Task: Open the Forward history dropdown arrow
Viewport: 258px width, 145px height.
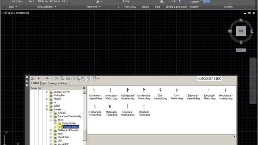Action: 51,79
